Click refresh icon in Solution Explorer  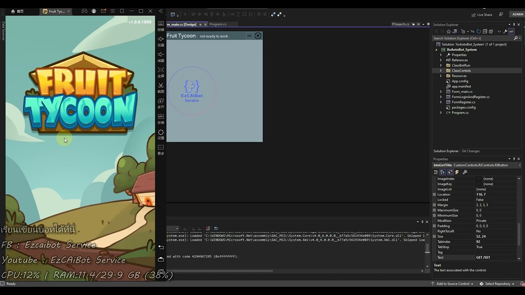[x=479, y=32]
